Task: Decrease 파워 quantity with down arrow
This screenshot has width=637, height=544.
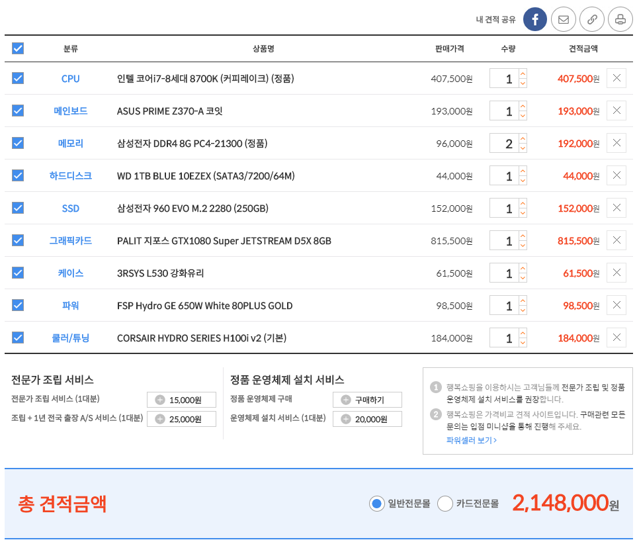Action: click(x=523, y=310)
